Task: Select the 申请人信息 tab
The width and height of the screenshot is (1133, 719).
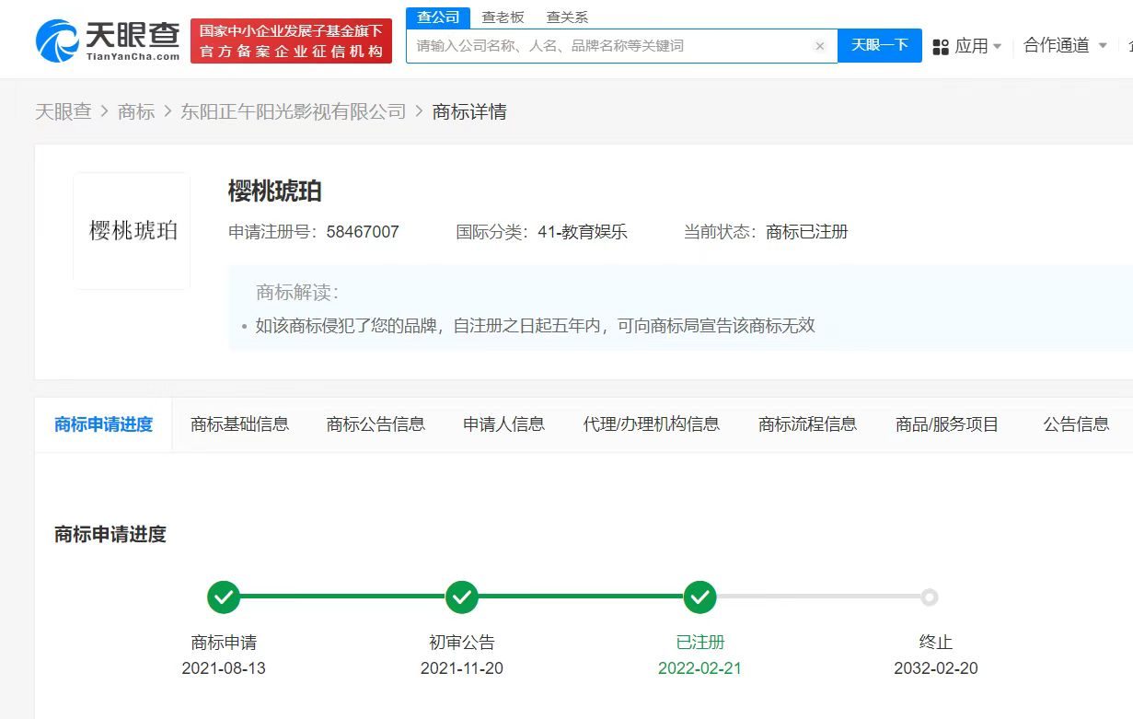Action: (503, 424)
